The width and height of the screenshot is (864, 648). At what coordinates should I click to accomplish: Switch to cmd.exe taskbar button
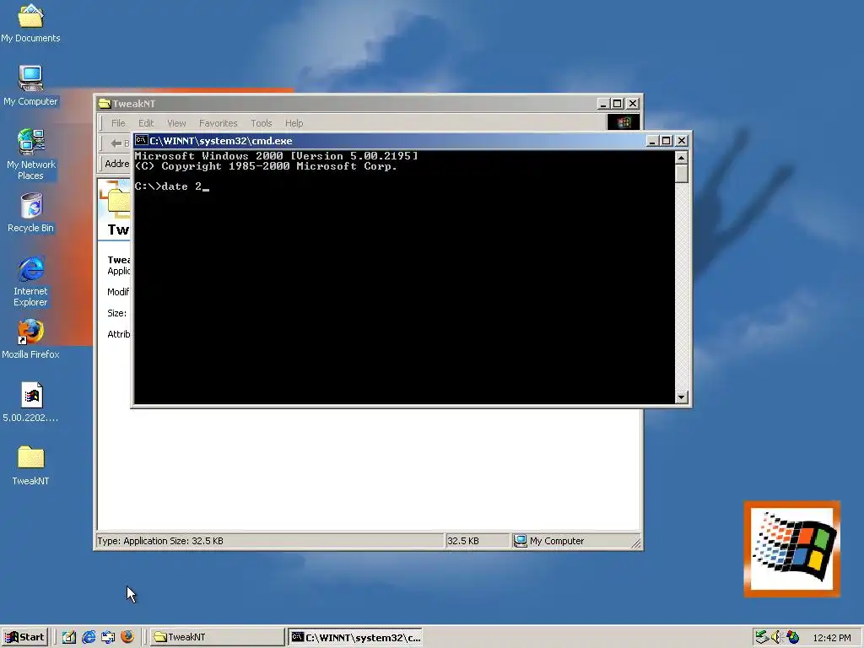point(356,637)
